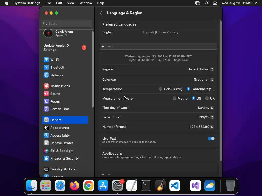The width and height of the screenshot is (262, 196).
Task: Add a preferred language with plus button
Action: click(x=103, y=47)
